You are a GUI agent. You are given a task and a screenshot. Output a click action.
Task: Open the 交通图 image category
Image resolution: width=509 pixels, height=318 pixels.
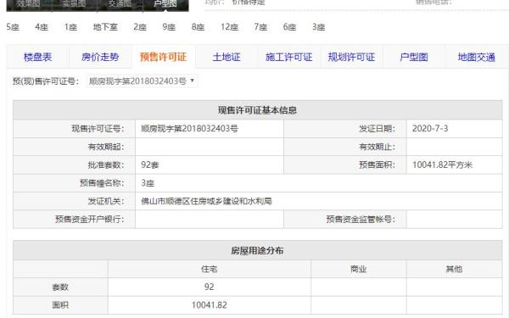(120, 4)
